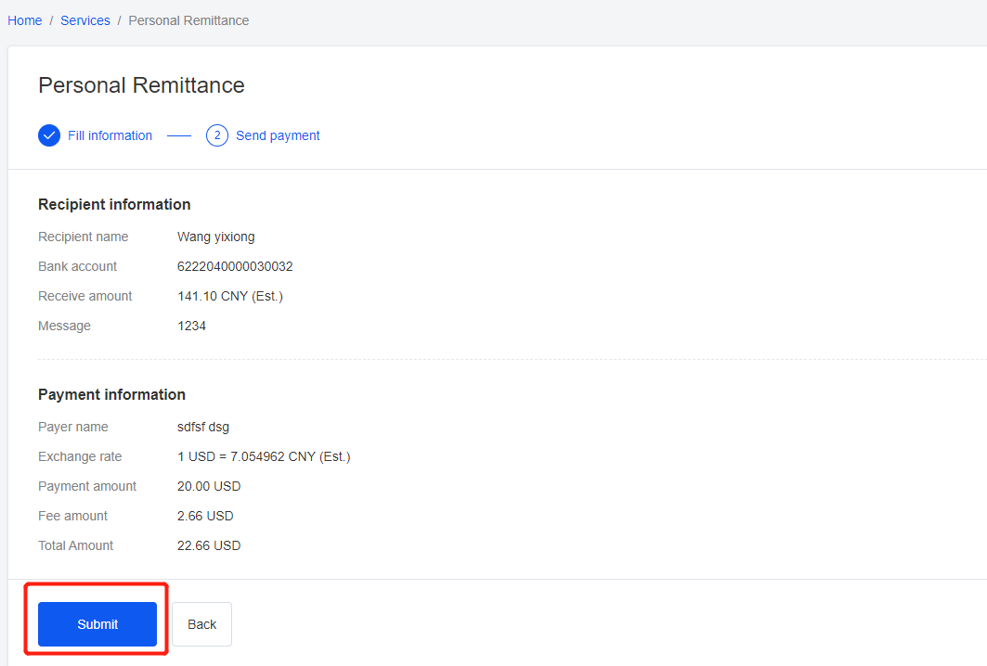
Task: Go to the Services breadcrumb link
Action: coord(85,20)
